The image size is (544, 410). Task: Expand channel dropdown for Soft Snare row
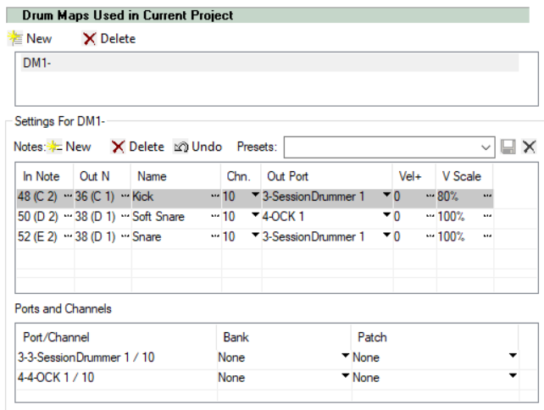click(255, 215)
